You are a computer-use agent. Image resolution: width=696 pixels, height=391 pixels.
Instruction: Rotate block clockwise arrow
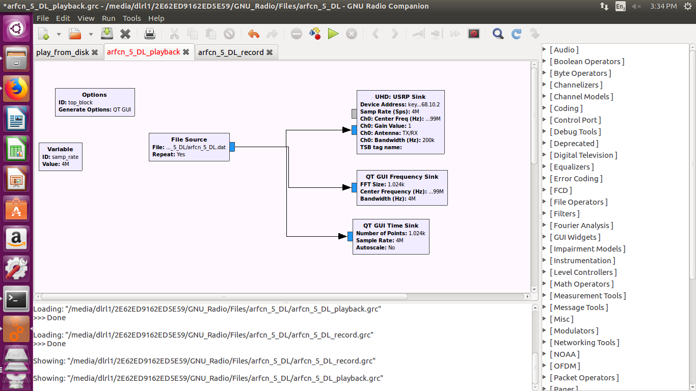(394, 34)
